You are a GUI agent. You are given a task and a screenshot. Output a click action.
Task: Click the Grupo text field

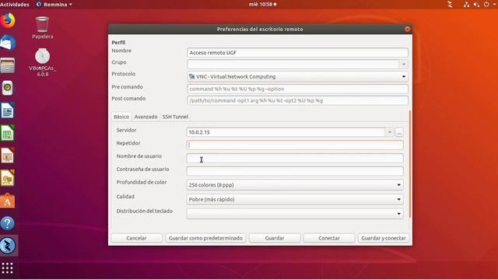[293, 64]
